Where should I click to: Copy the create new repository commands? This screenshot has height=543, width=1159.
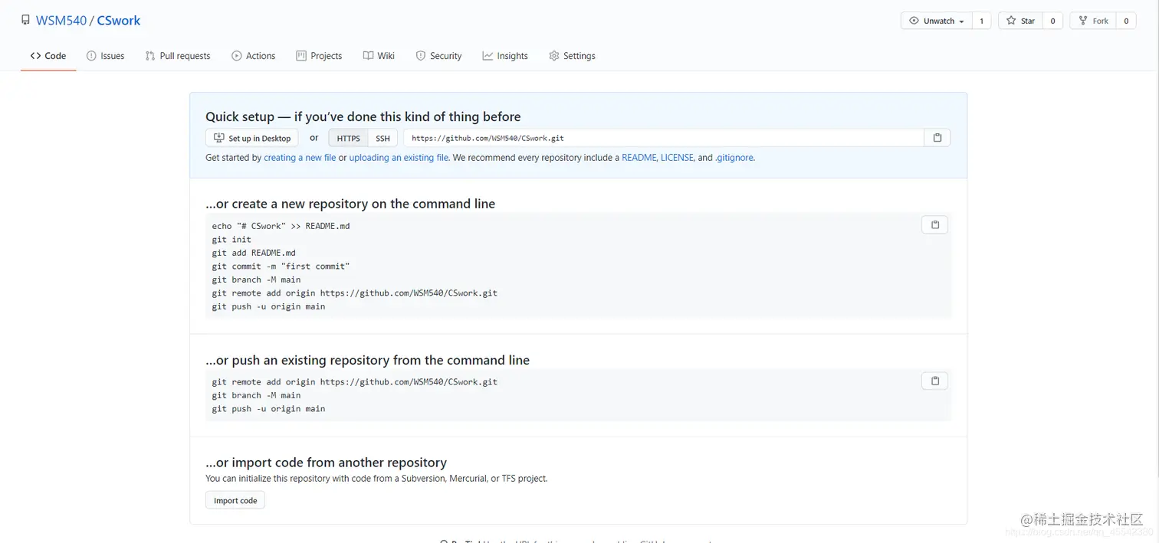(x=934, y=225)
